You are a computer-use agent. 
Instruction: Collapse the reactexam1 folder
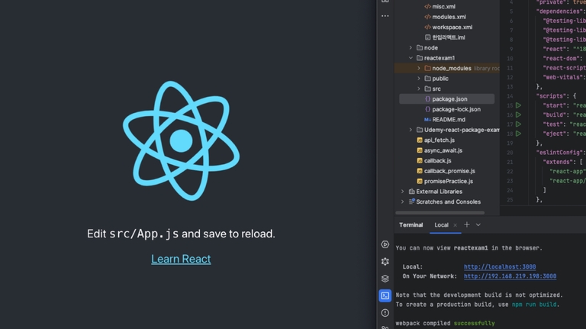411,58
